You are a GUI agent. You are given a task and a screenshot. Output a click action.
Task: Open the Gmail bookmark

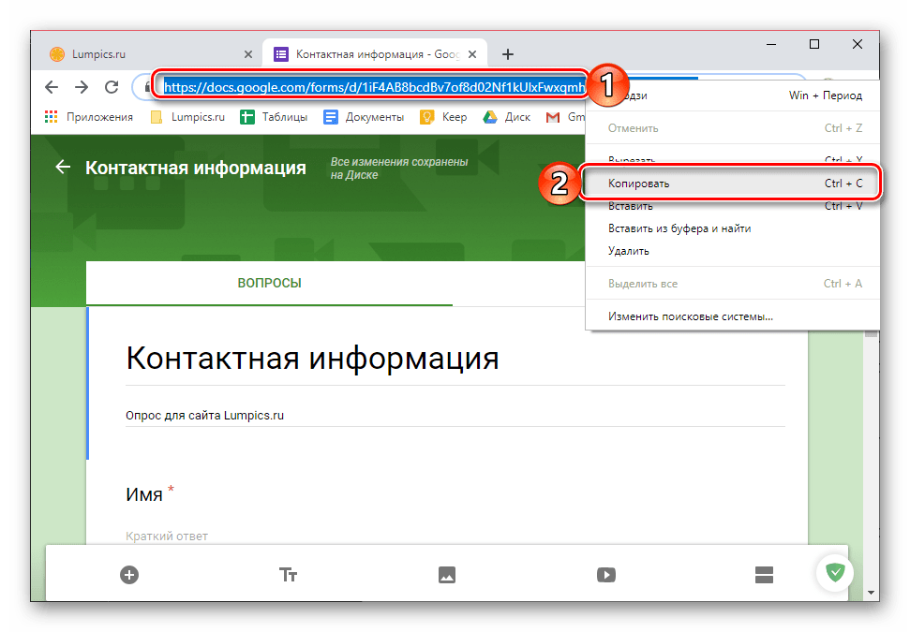tap(565, 117)
